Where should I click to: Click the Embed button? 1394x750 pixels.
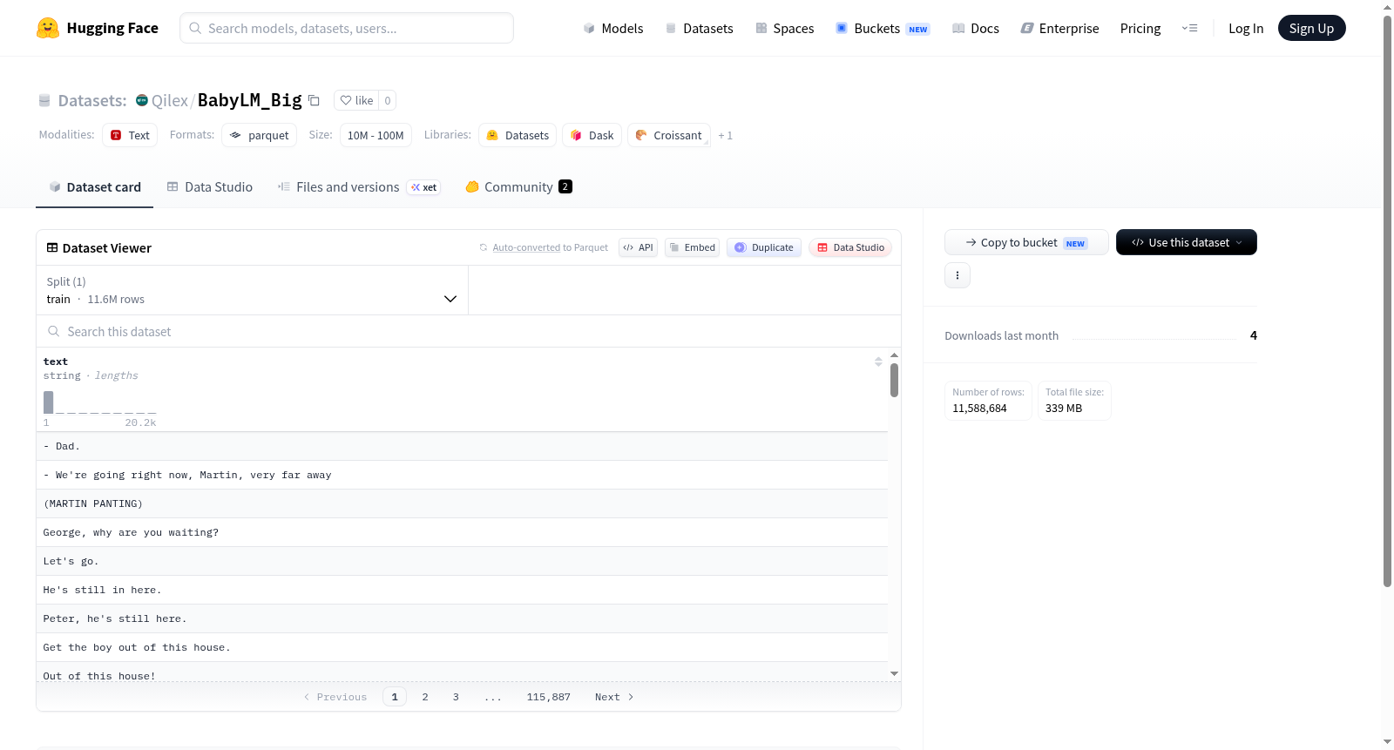693,247
